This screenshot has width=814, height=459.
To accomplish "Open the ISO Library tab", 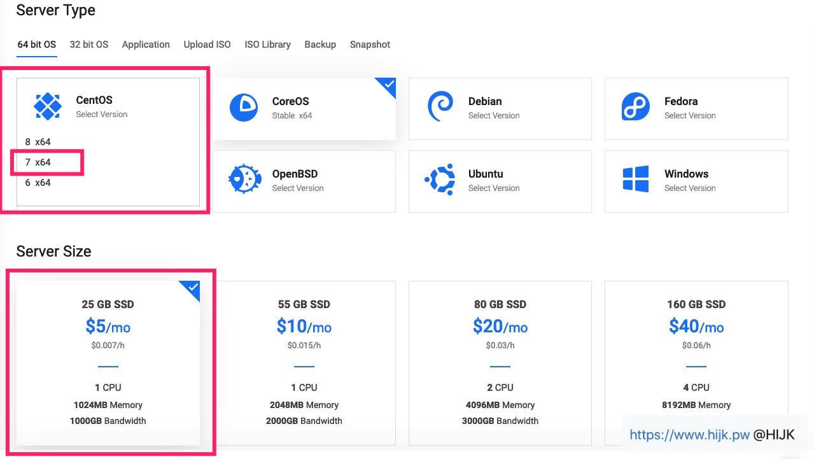I will [267, 45].
